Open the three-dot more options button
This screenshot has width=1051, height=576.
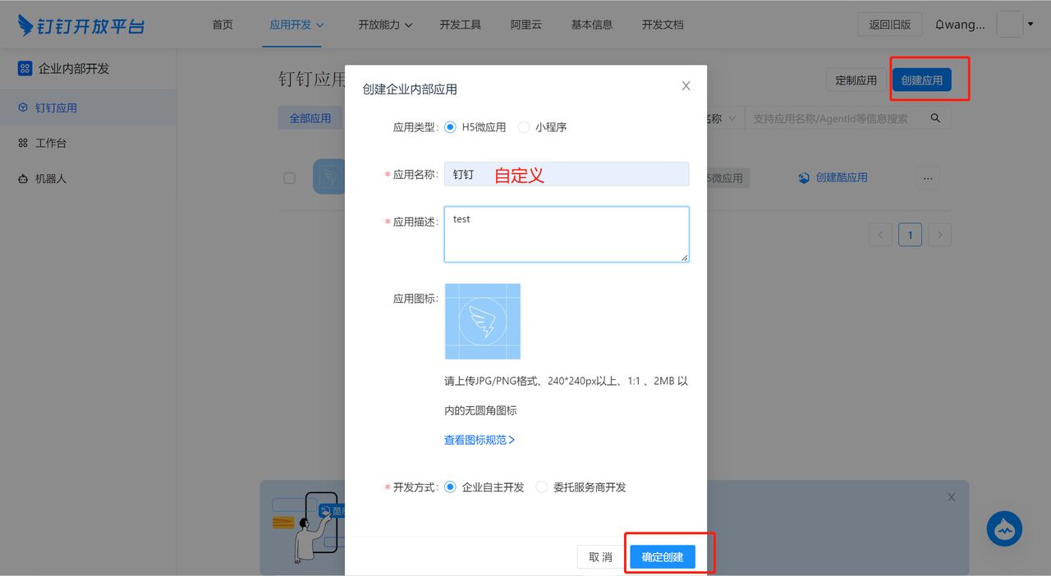tap(928, 177)
